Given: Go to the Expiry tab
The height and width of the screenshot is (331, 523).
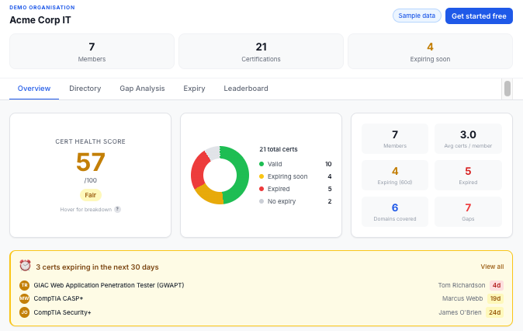Looking at the screenshot, I should click(194, 89).
